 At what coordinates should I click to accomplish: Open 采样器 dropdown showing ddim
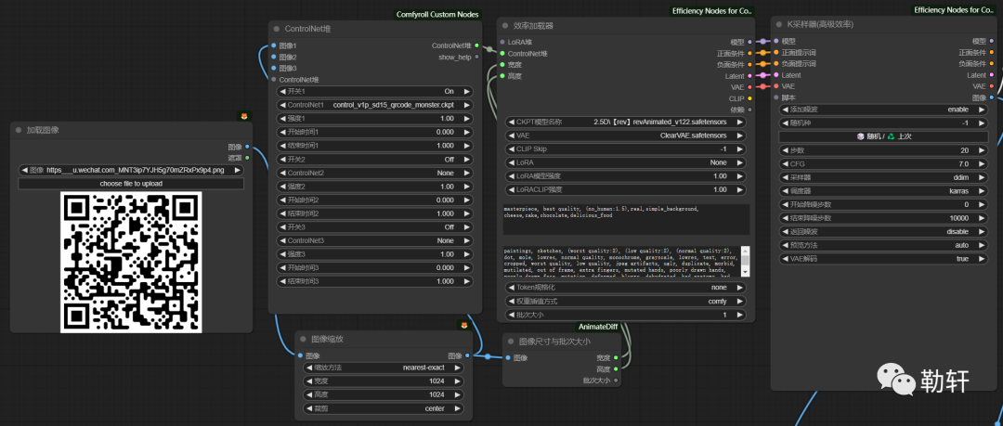883,177
